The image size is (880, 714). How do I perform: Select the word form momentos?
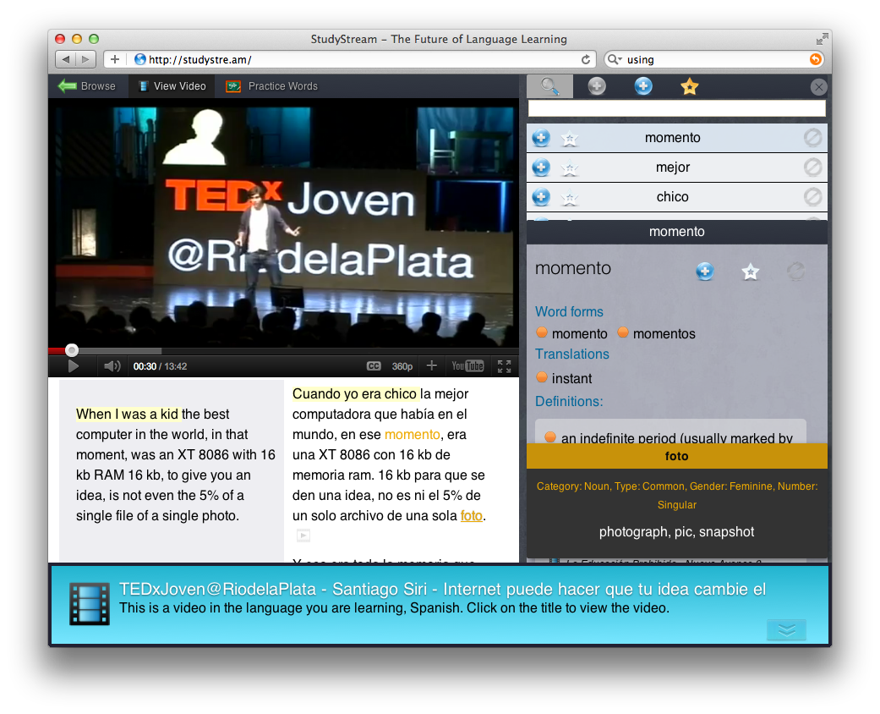coord(664,333)
